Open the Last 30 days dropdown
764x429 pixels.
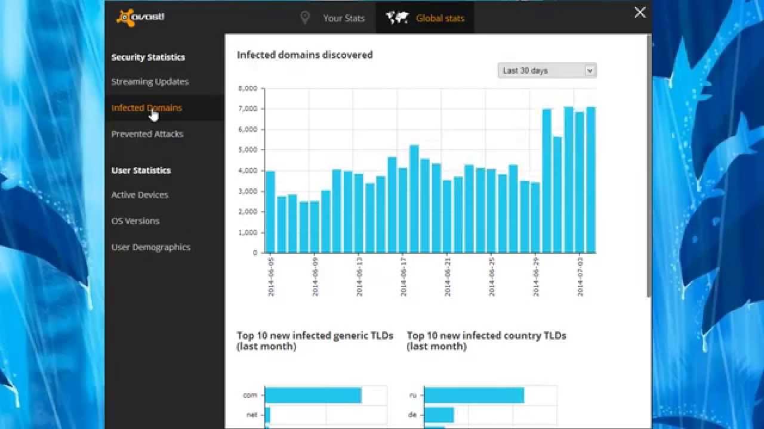point(547,70)
